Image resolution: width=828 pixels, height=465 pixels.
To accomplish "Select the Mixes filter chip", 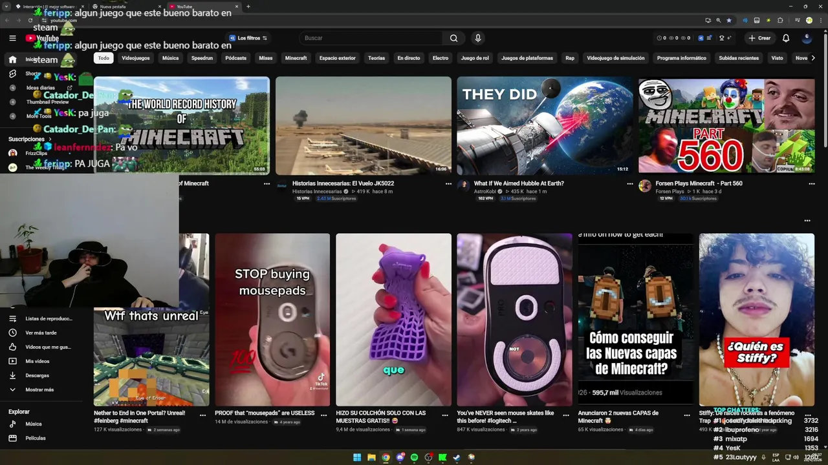I will coord(266,58).
